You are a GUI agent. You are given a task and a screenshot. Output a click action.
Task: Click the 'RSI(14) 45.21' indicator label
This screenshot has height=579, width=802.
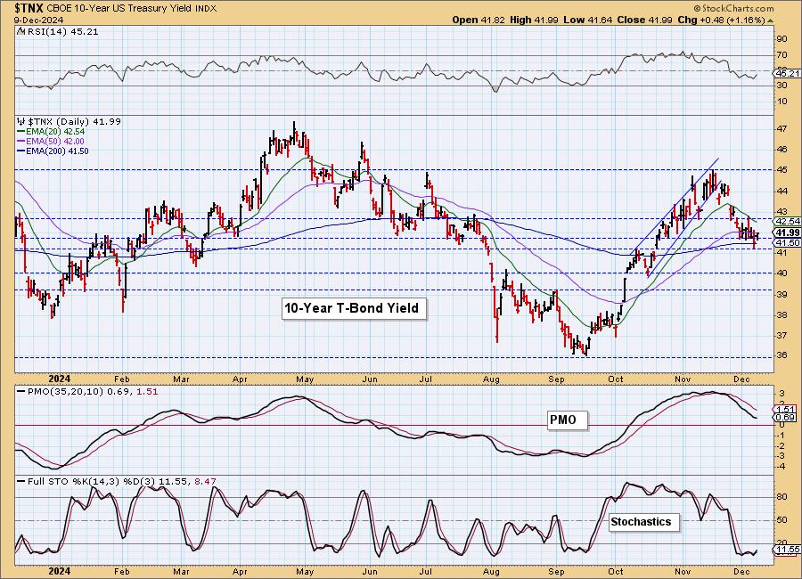tap(61, 31)
